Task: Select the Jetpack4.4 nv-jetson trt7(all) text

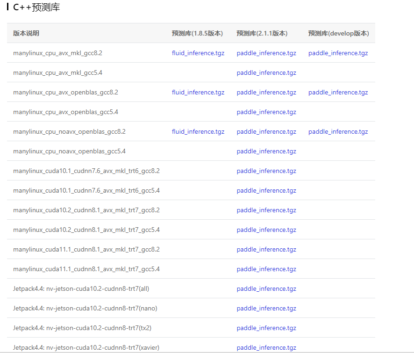Action: tap(81, 289)
